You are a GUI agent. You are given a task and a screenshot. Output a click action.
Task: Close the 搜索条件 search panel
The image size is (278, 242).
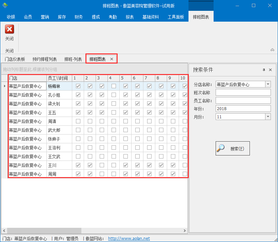click(270, 70)
